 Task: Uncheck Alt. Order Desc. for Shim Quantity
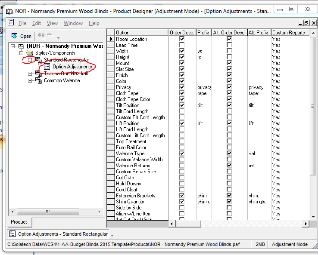coord(229,201)
